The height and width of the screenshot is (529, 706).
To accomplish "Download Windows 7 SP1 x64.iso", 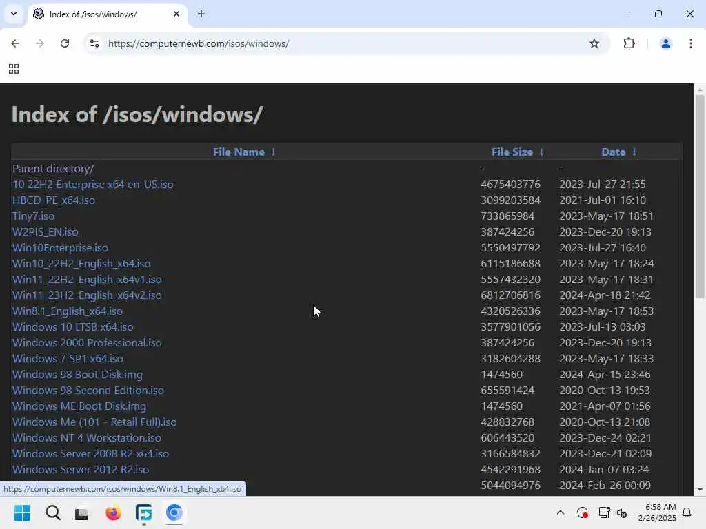I will point(68,358).
